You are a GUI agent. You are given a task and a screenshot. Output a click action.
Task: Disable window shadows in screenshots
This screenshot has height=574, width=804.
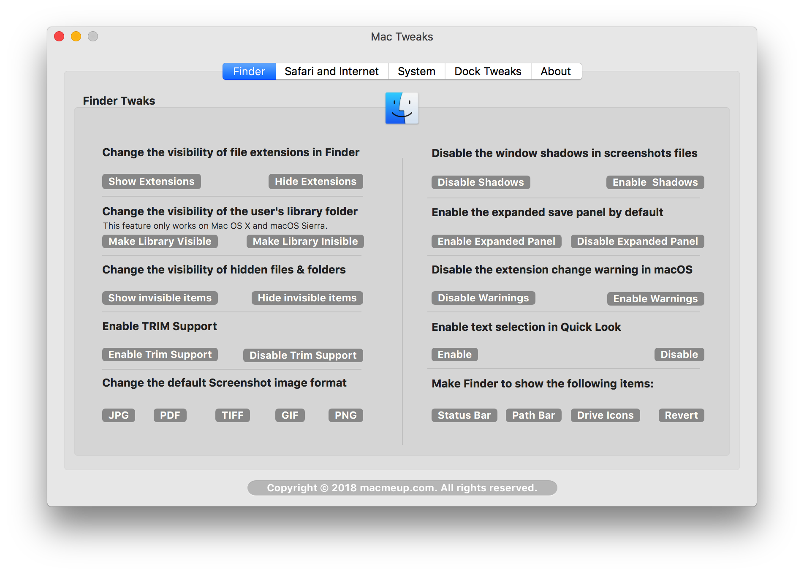pyautogui.click(x=481, y=182)
